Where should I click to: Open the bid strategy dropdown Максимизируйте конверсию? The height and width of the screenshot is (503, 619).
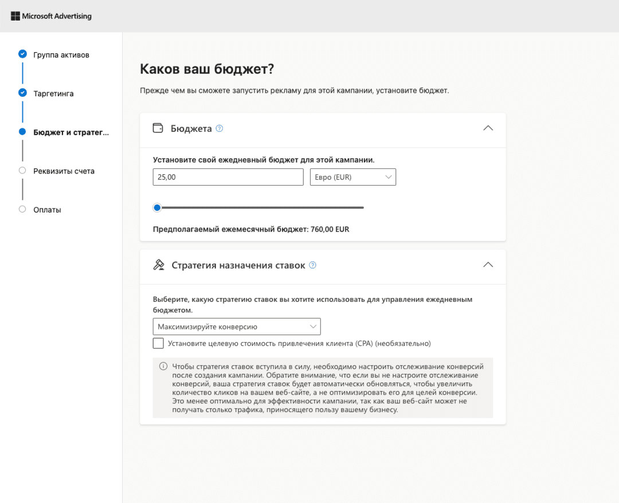236,326
